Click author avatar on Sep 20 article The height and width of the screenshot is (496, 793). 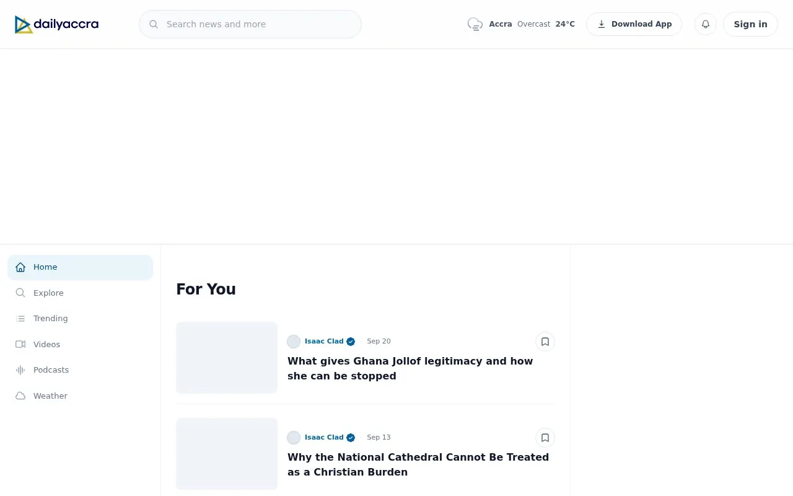click(x=294, y=342)
